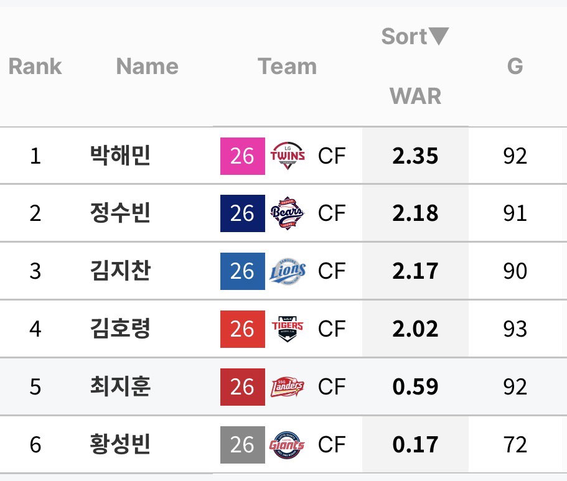The height and width of the screenshot is (481, 567).
Task: Click the SSG Landers team logo
Action: click(x=288, y=387)
